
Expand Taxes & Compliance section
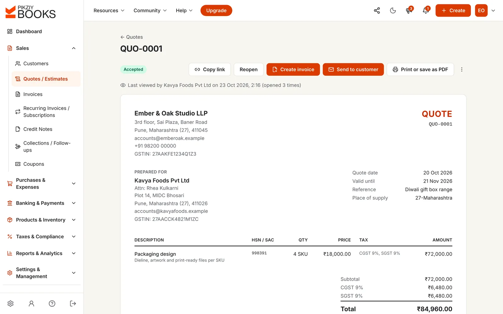(41, 236)
